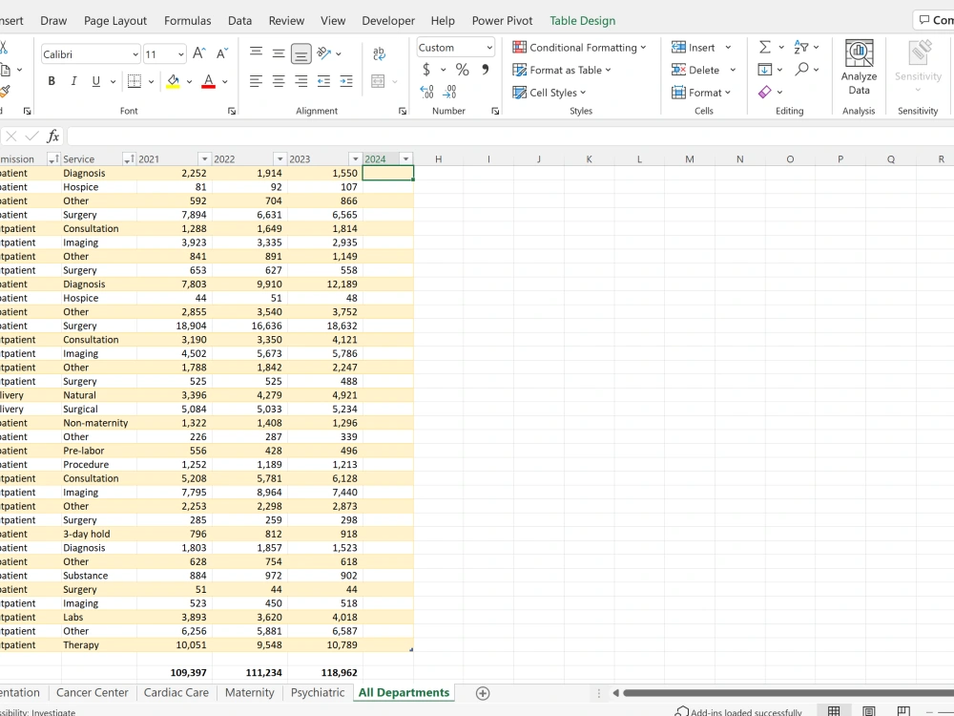Viewport: 954px width, 716px height.
Task: Toggle Bold formatting
Action: (x=52, y=81)
